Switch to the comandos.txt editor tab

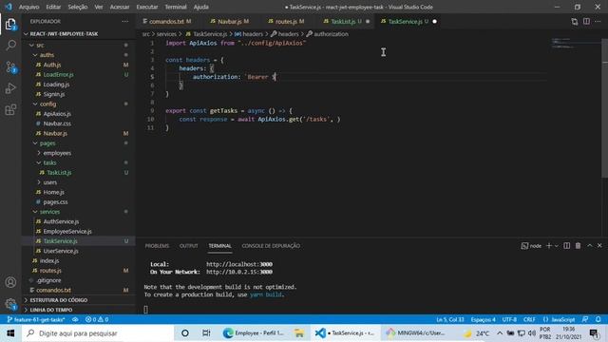tap(167, 22)
